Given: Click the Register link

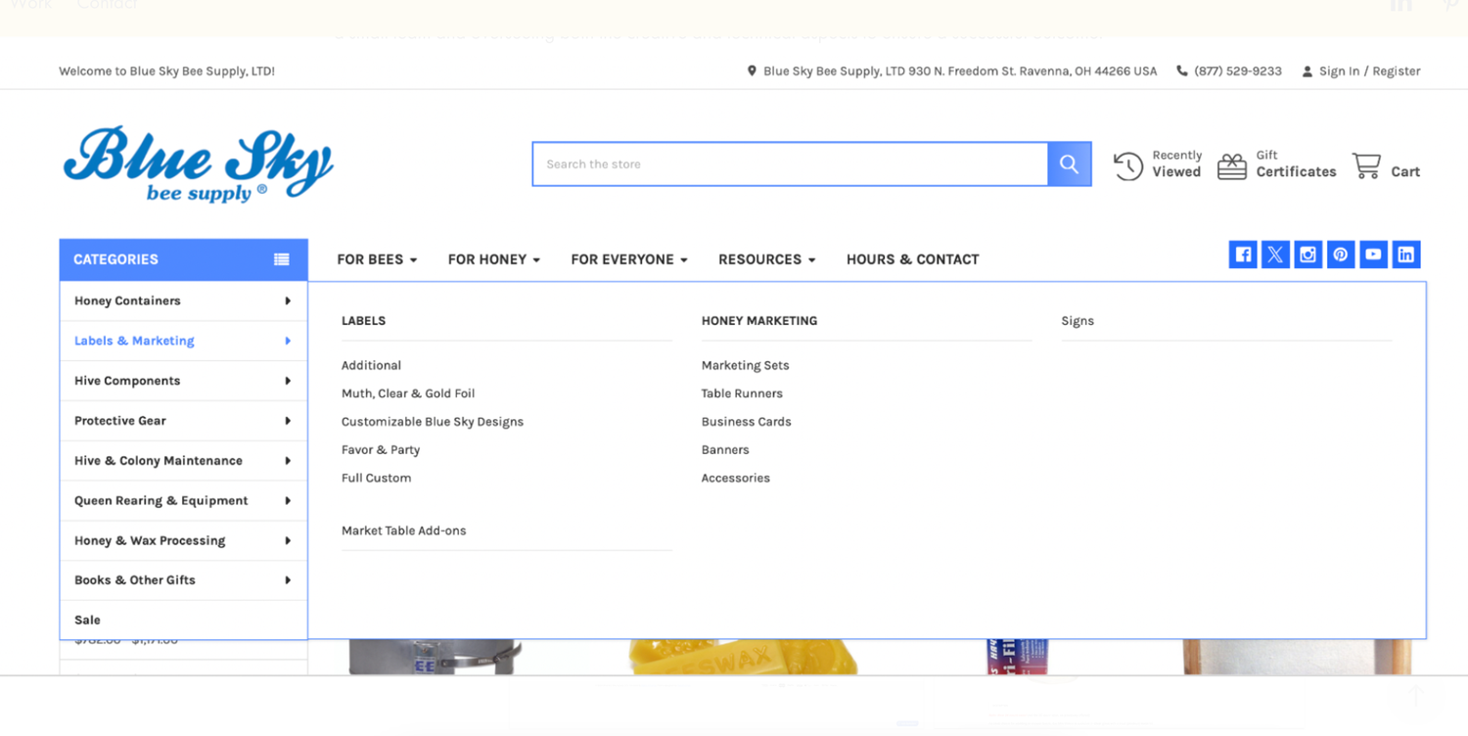Looking at the screenshot, I should click(x=1397, y=71).
